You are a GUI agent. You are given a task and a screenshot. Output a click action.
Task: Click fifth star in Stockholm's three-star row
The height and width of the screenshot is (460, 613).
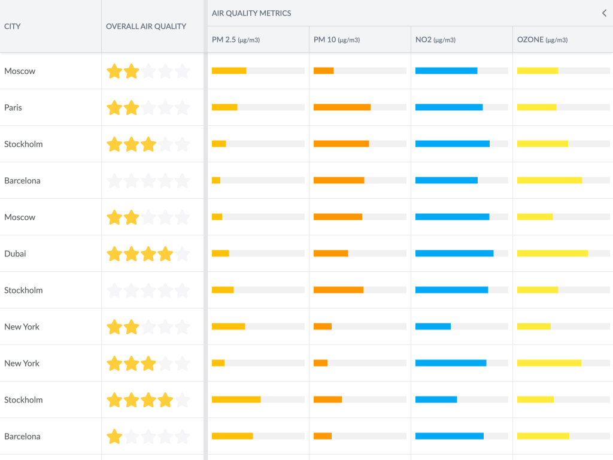(x=183, y=144)
